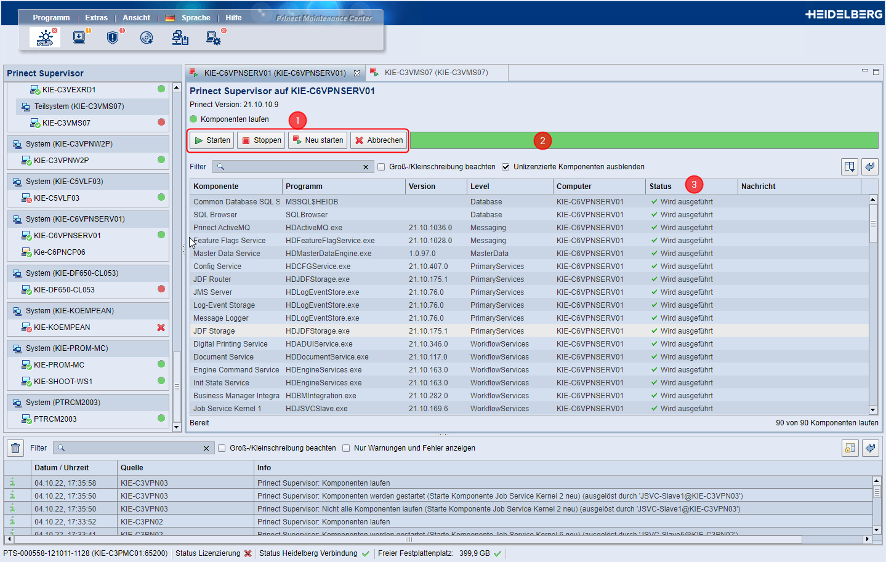Image resolution: width=886 pixels, height=562 pixels.
Task: Minimize the supervisor detail panel
Action: 865,71
